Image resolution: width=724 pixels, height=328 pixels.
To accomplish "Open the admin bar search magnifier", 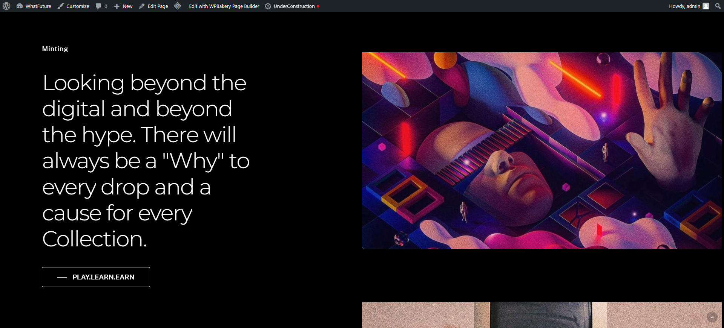I will click(x=718, y=6).
